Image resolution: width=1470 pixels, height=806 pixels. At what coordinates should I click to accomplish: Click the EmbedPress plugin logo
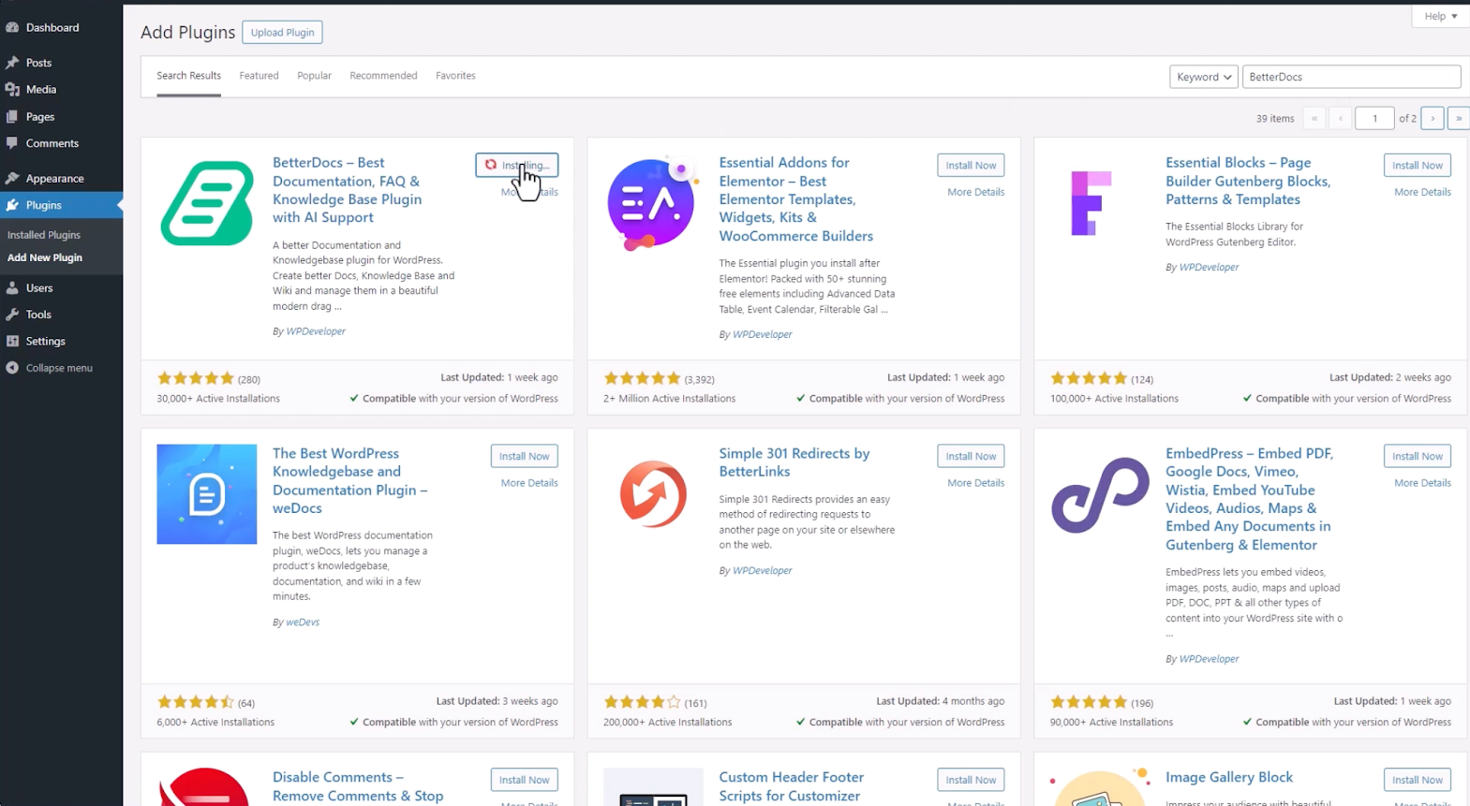[x=1100, y=494]
